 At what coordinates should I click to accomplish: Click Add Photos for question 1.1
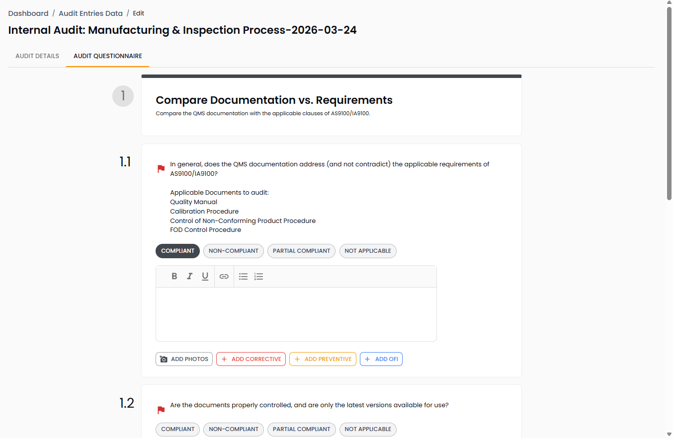[x=184, y=359]
